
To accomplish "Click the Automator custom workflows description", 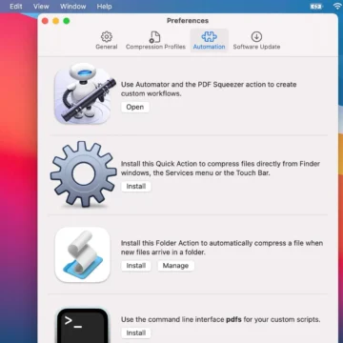I will point(209,89).
